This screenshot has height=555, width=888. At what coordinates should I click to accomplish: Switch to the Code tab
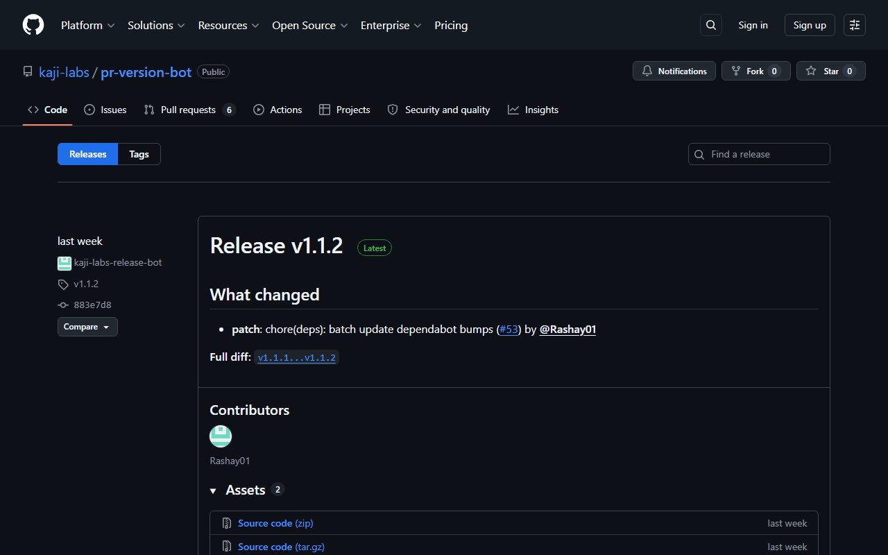[47, 110]
